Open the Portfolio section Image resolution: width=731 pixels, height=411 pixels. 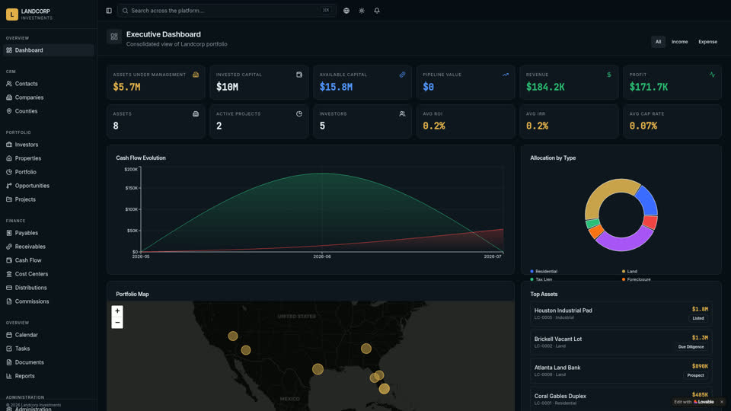pos(49,172)
